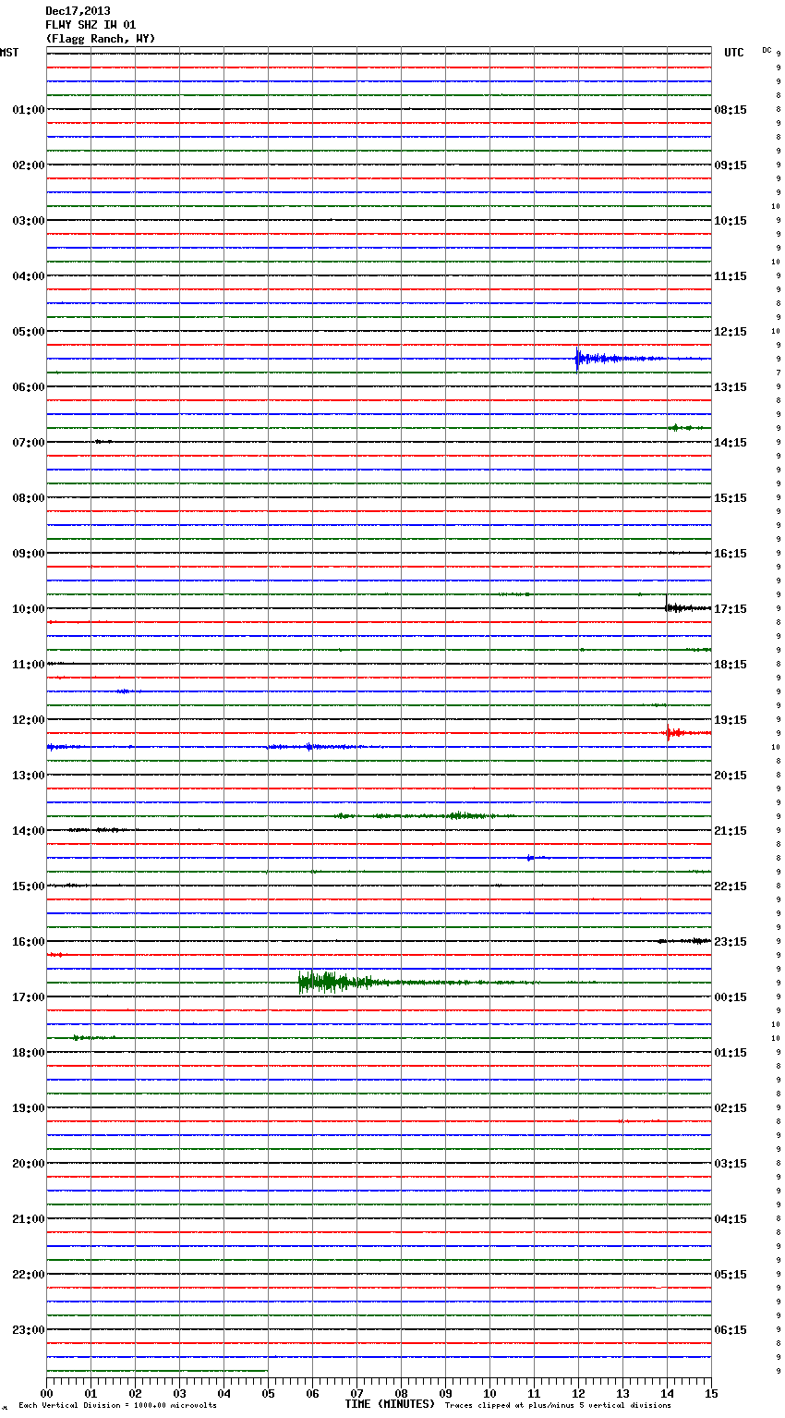This screenshot has height=1418, width=785.
Task: Click the 12:15 UTC time label
Action: click(731, 332)
